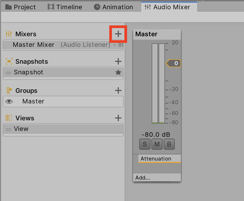244x201 pixels.
Task: Open the Animation tab
Action: [114, 7]
